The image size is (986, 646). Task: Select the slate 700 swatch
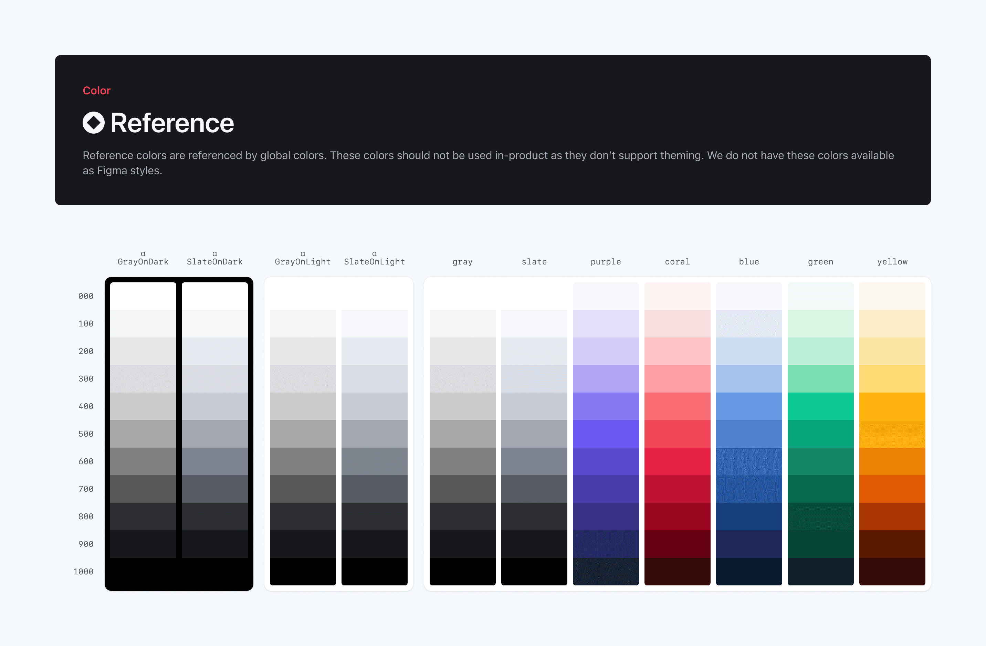tap(534, 489)
